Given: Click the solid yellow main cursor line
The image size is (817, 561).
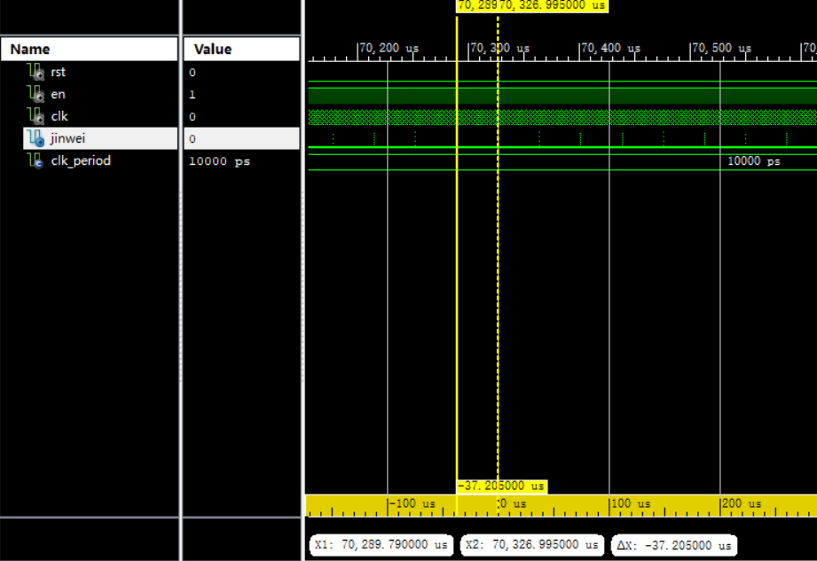Looking at the screenshot, I should 457,261.
